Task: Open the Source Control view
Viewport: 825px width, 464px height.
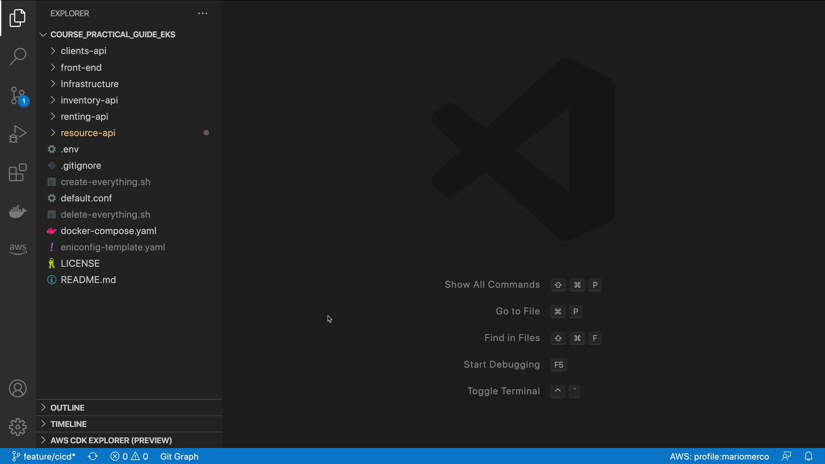Action: pyautogui.click(x=18, y=95)
